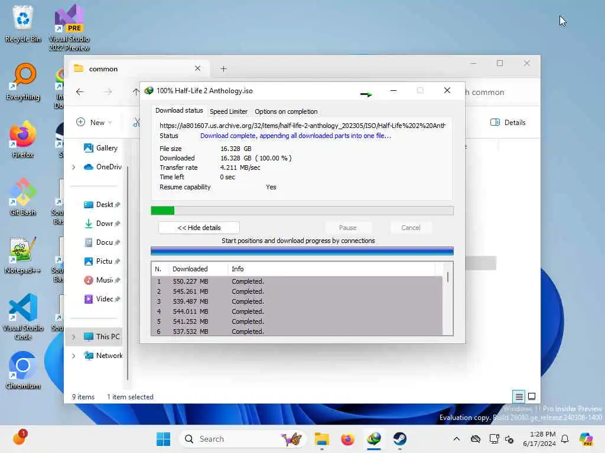Image resolution: width=605 pixels, height=453 pixels.
Task: Open the New dropdown in Explorer
Action: point(94,123)
